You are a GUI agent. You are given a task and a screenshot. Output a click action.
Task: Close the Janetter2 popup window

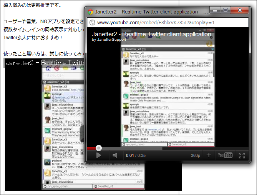point(240,10)
